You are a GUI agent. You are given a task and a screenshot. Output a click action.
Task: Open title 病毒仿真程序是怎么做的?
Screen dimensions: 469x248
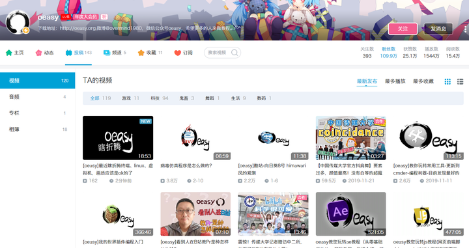pyautogui.click(x=186, y=165)
